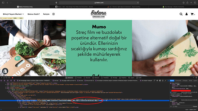Click div.homepage-slider-container breadcrumb item

click(34, 81)
